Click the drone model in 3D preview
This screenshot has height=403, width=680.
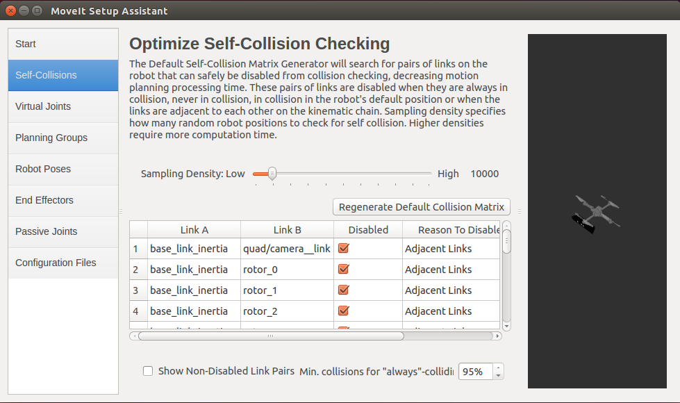(597, 213)
